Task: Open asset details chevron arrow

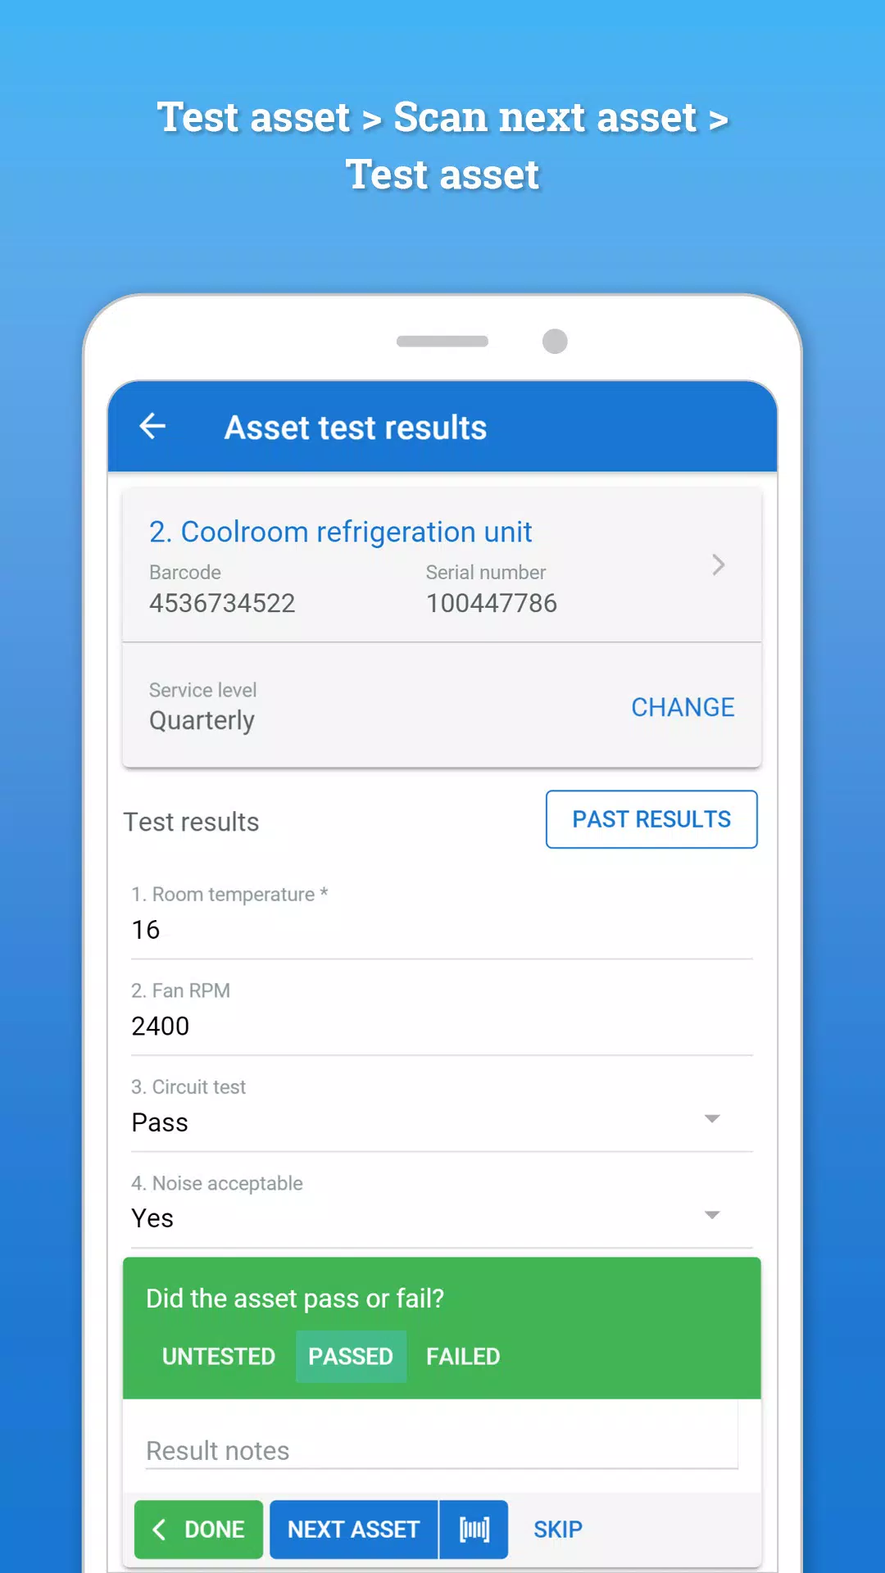Action: click(718, 564)
